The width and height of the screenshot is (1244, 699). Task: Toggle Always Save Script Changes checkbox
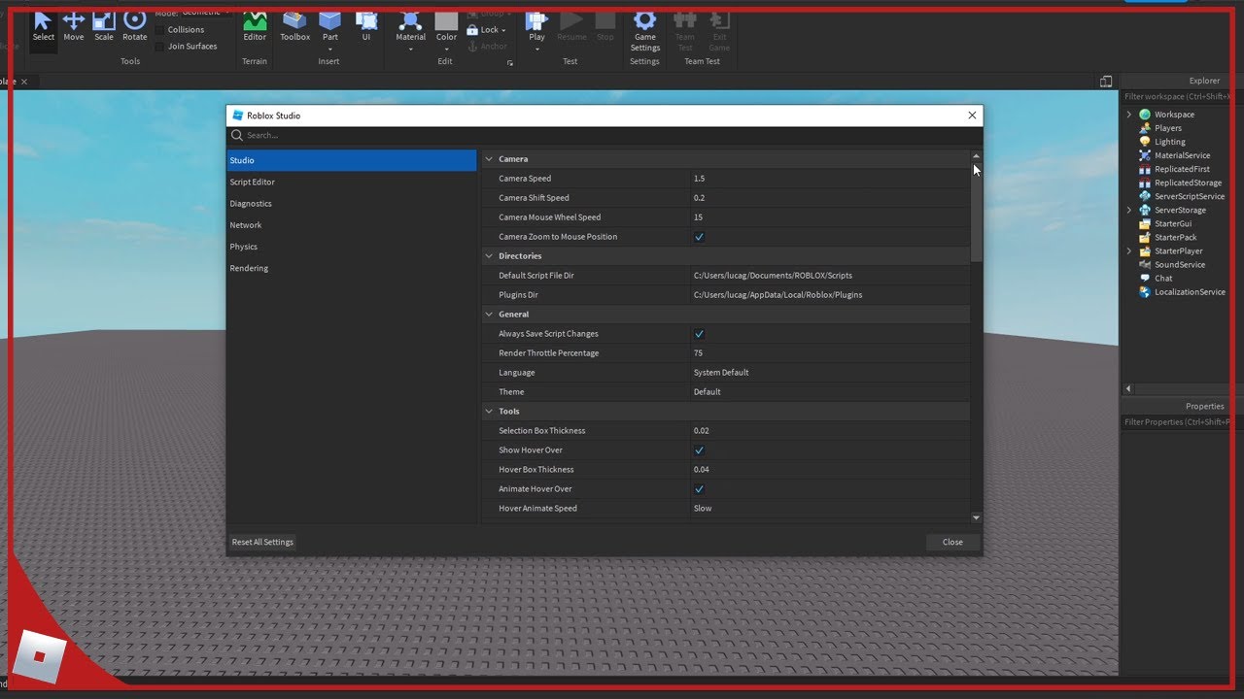[699, 334]
